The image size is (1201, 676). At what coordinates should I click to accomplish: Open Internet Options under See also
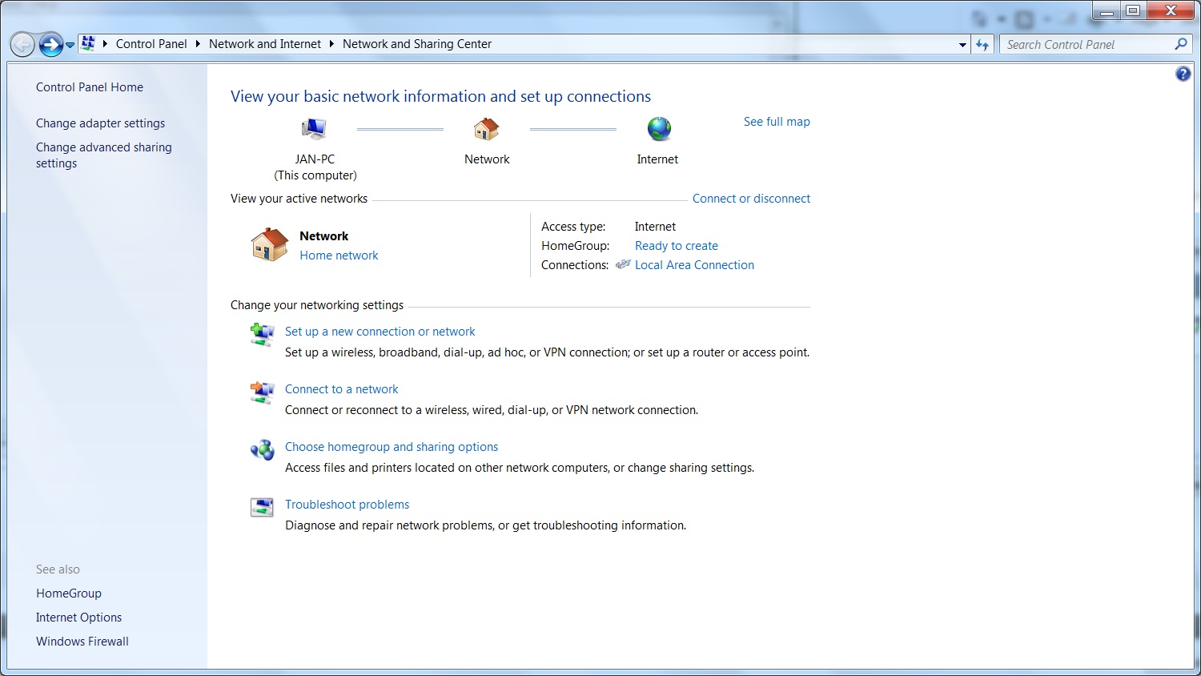tap(79, 618)
